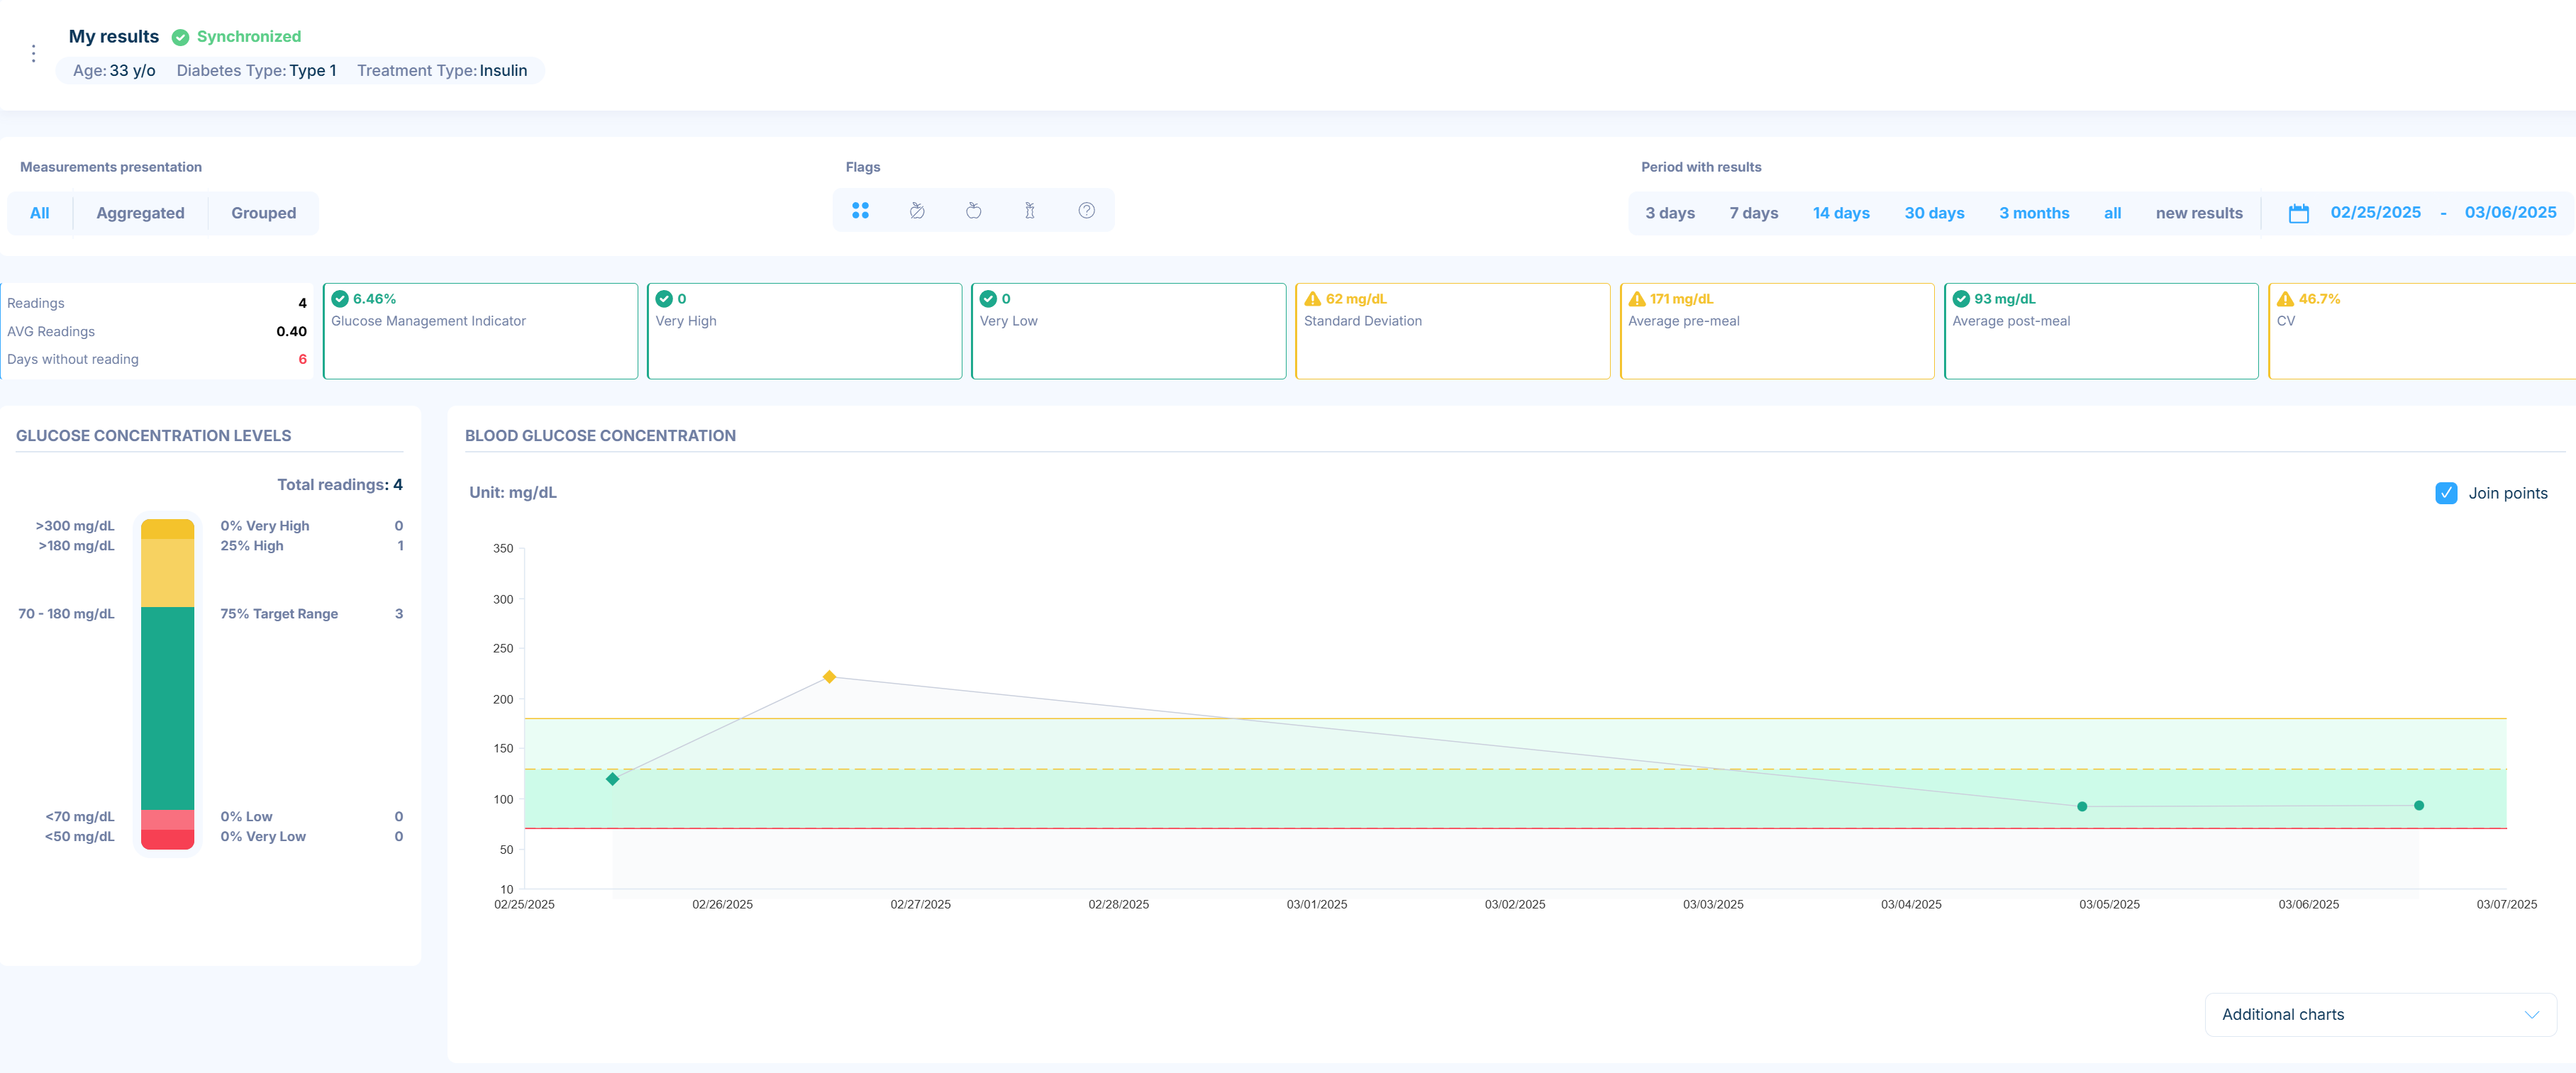Click the Standard Deviation warning icon
2576x1073 pixels.
[1313, 299]
